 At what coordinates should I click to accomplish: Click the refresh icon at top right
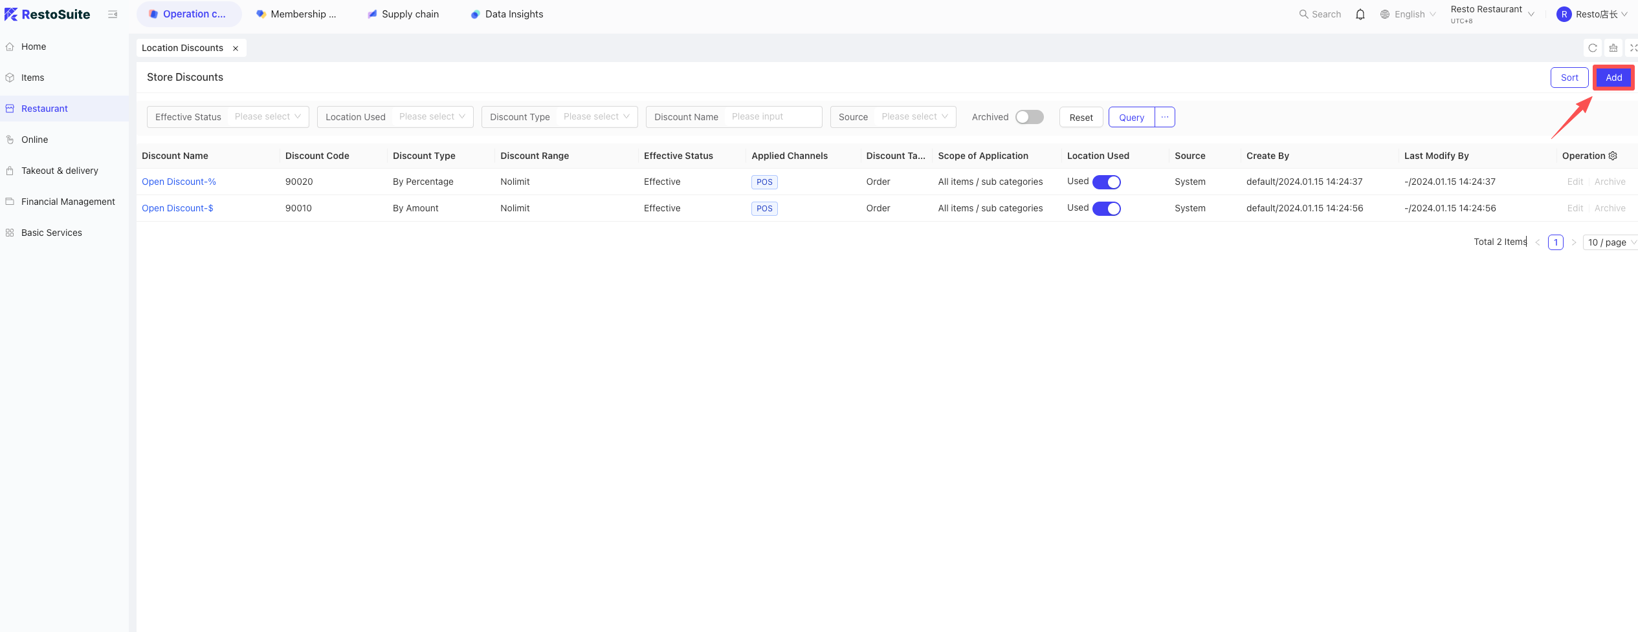coord(1593,48)
